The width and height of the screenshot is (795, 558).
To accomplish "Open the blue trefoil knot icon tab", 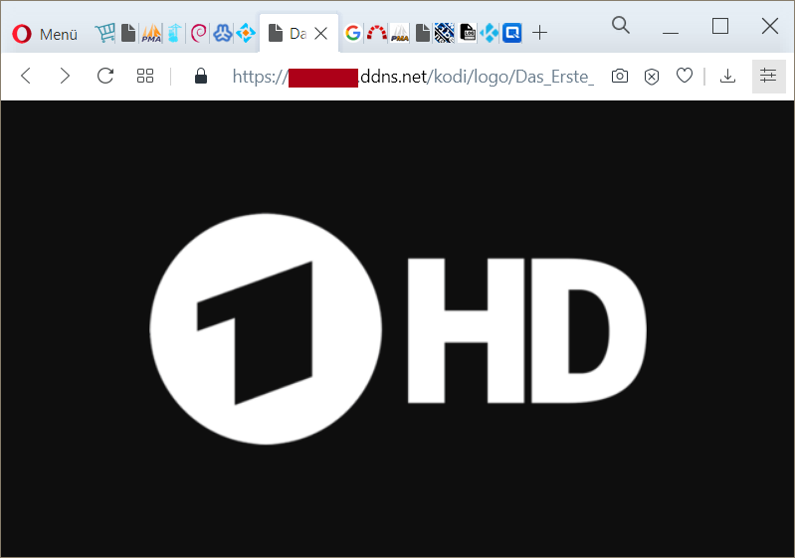I will point(223,34).
